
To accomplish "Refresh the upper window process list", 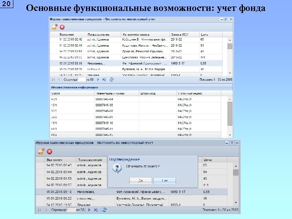I will pyautogui.click(x=112, y=79).
